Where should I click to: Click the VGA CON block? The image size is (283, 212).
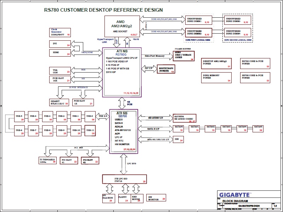point(60,71)
